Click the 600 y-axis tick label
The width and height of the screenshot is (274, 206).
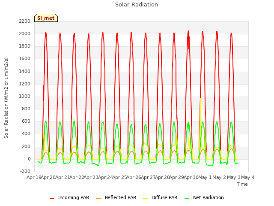point(26,121)
